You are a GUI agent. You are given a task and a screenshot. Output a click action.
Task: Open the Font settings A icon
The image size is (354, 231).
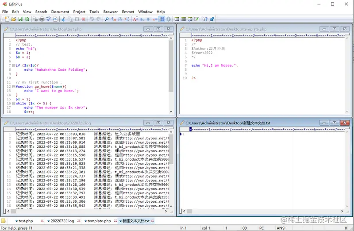click(x=135, y=19)
